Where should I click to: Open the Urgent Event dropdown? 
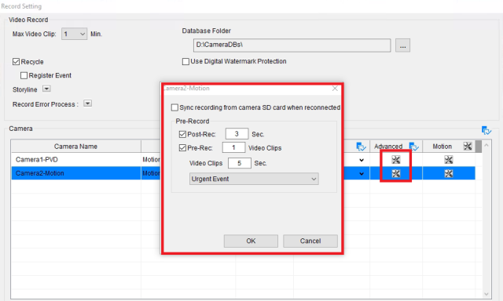coord(254,179)
